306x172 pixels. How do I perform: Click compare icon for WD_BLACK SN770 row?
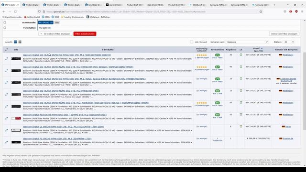coord(6,95)
